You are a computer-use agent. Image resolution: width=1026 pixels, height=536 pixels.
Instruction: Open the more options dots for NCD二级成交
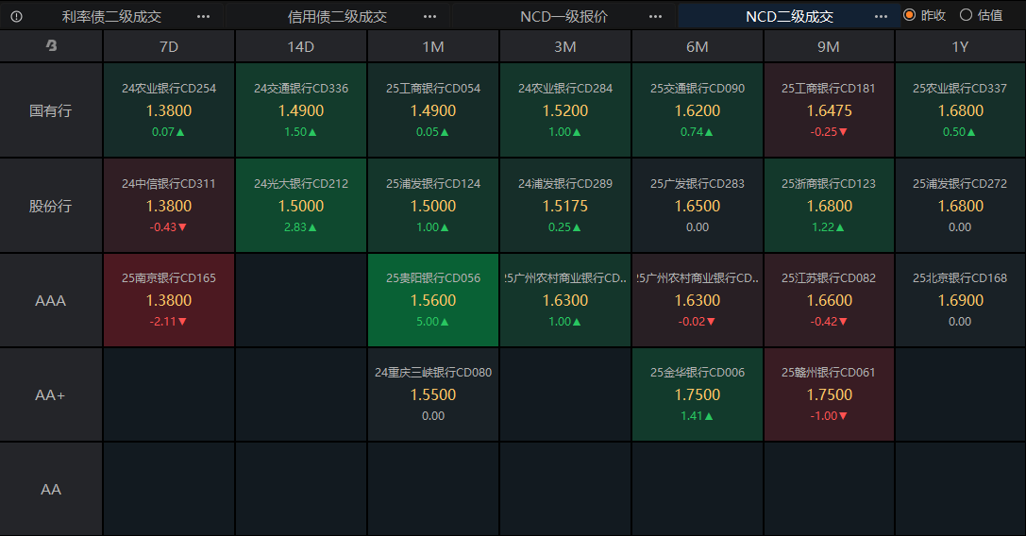coord(882,16)
